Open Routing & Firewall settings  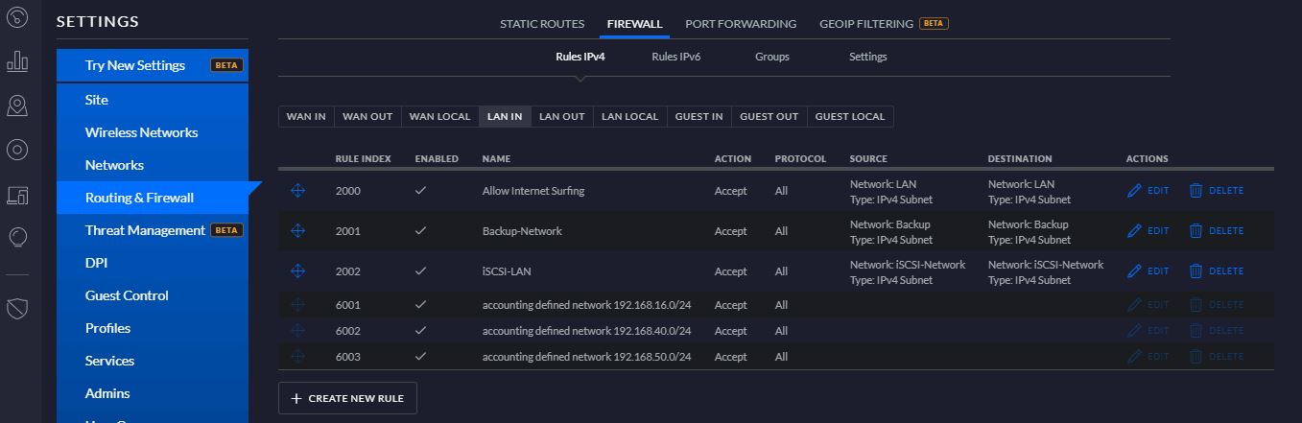pos(153,198)
